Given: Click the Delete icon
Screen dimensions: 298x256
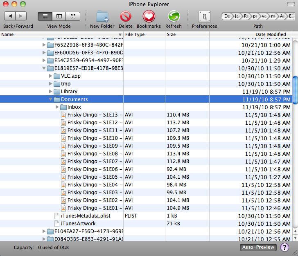Looking at the screenshot, I should tap(126, 16).
